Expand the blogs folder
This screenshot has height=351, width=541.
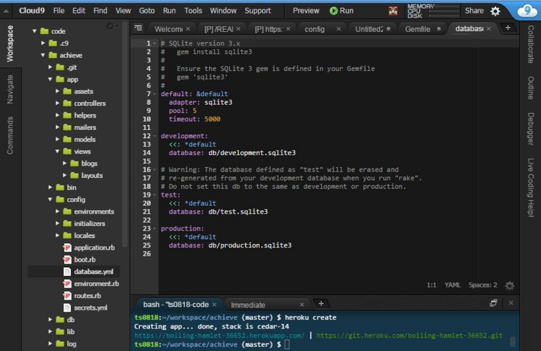[65, 163]
